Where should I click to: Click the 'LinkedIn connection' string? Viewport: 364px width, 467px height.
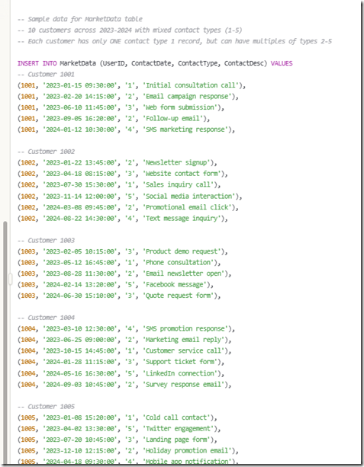pyautogui.click(x=181, y=373)
